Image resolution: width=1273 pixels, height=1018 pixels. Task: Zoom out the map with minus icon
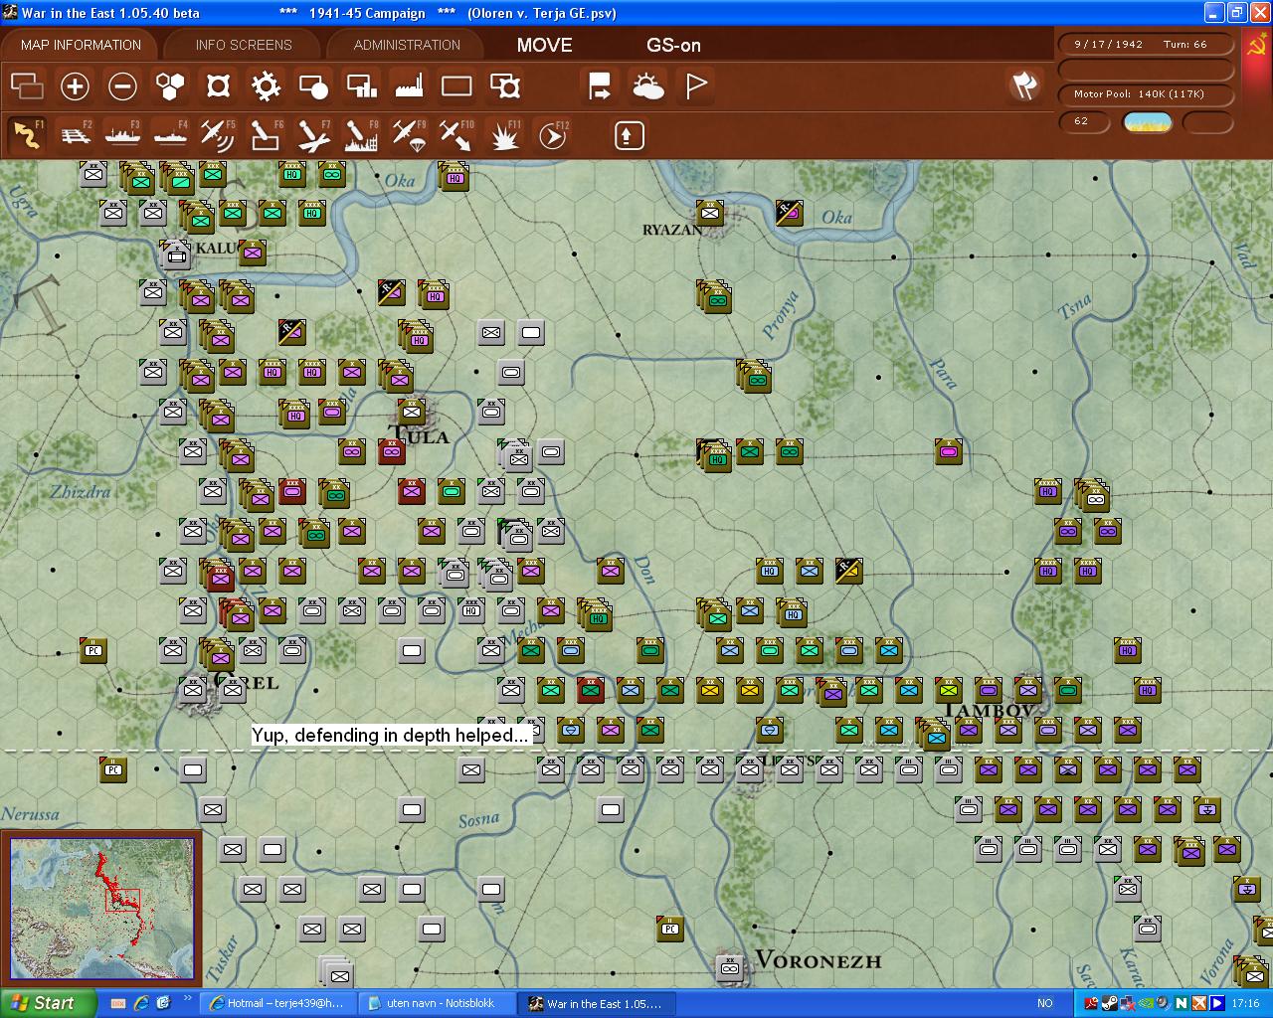coord(122,86)
